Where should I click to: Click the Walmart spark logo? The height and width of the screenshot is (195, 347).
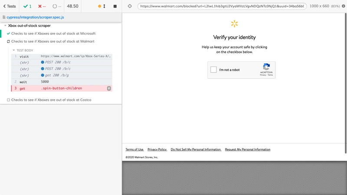point(234,24)
